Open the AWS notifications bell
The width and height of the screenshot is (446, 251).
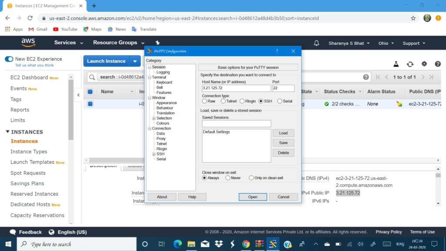316,43
